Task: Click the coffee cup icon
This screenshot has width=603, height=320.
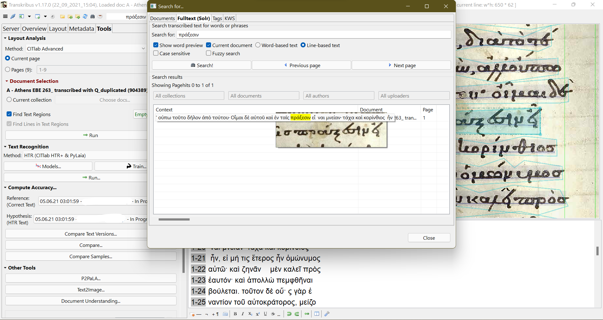Action: click(x=100, y=17)
